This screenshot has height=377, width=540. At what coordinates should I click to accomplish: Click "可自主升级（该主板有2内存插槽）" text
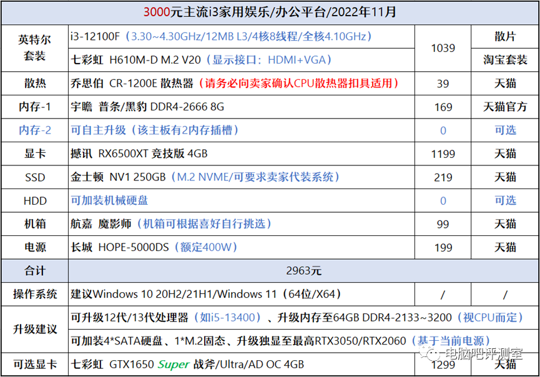pyautogui.click(x=155, y=130)
